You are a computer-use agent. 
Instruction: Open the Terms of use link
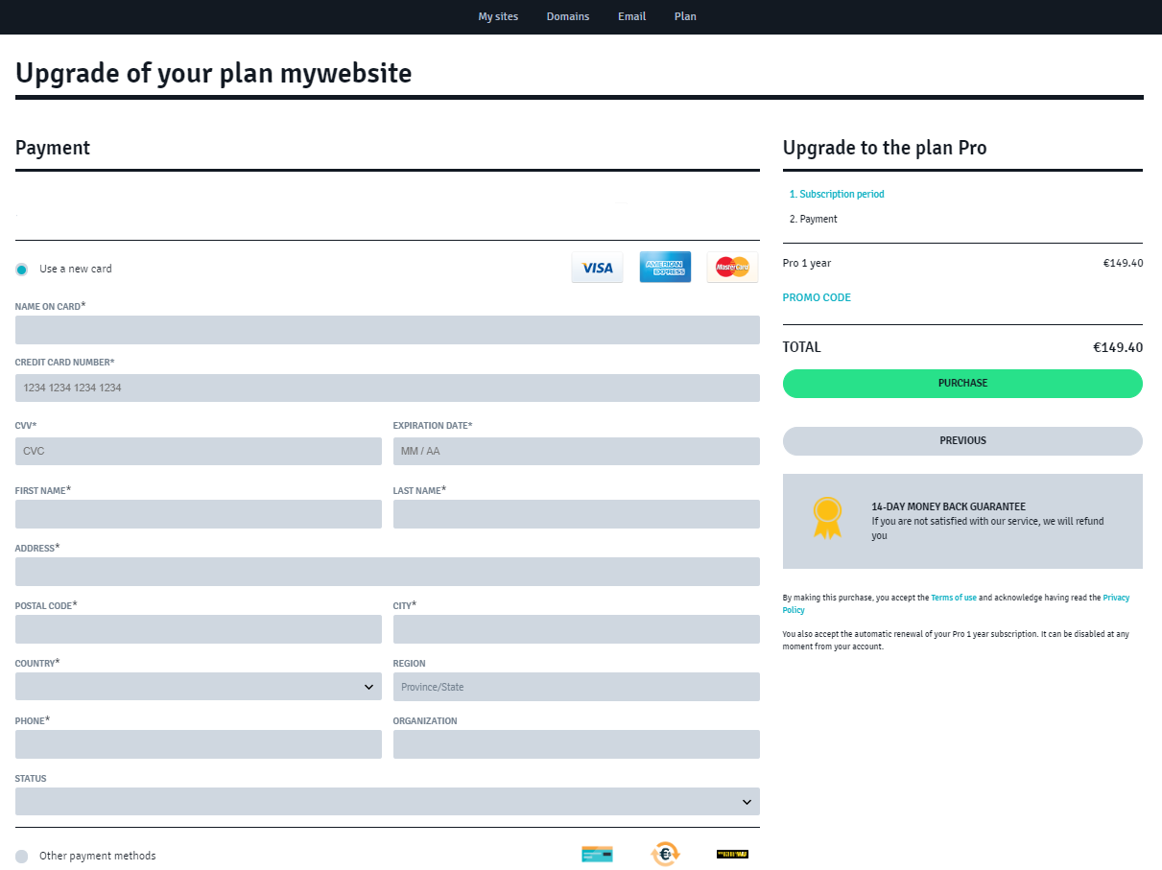click(954, 598)
